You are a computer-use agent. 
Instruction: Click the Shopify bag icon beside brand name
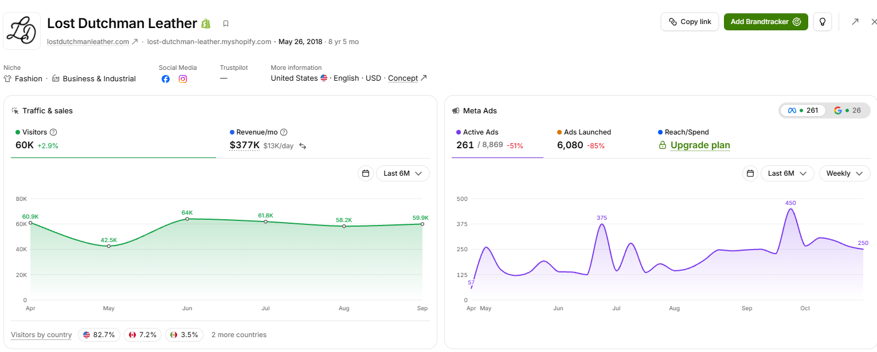point(206,23)
